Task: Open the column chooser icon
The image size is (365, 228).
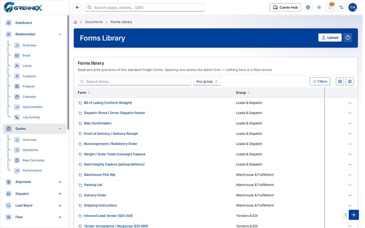Action: coord(350,82)
